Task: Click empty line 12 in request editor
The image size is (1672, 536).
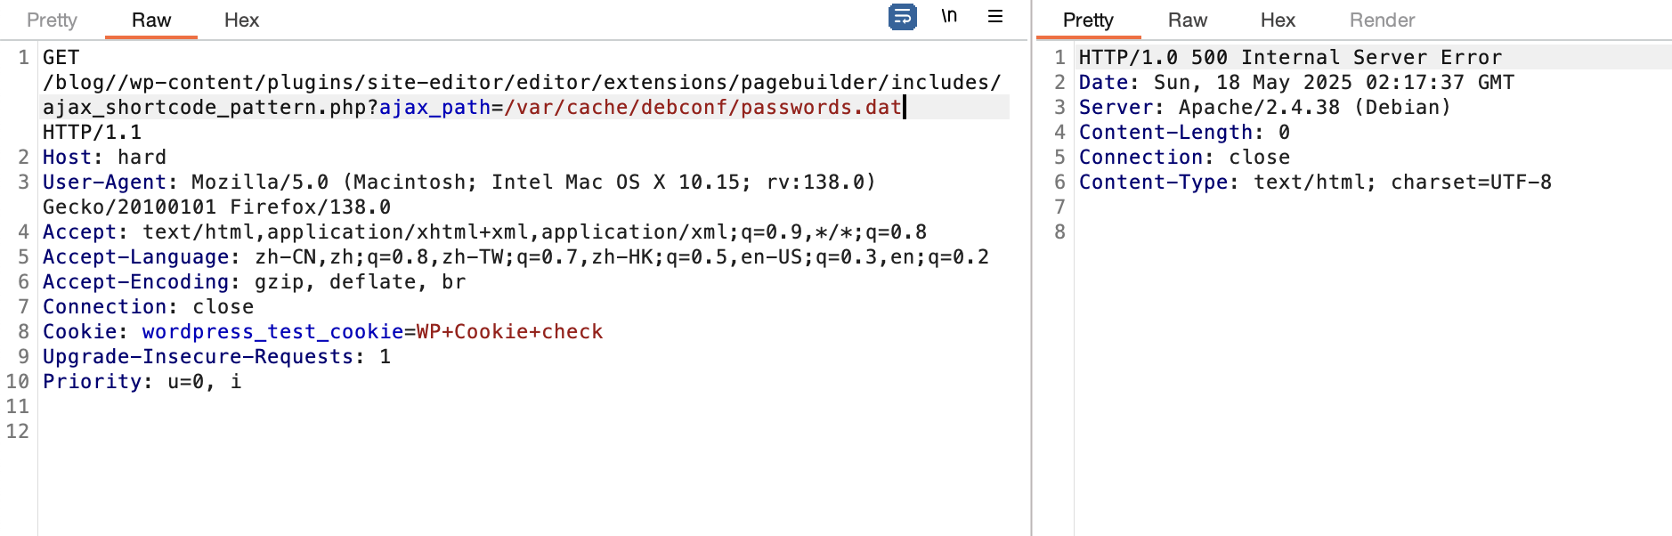Action: 525,431
